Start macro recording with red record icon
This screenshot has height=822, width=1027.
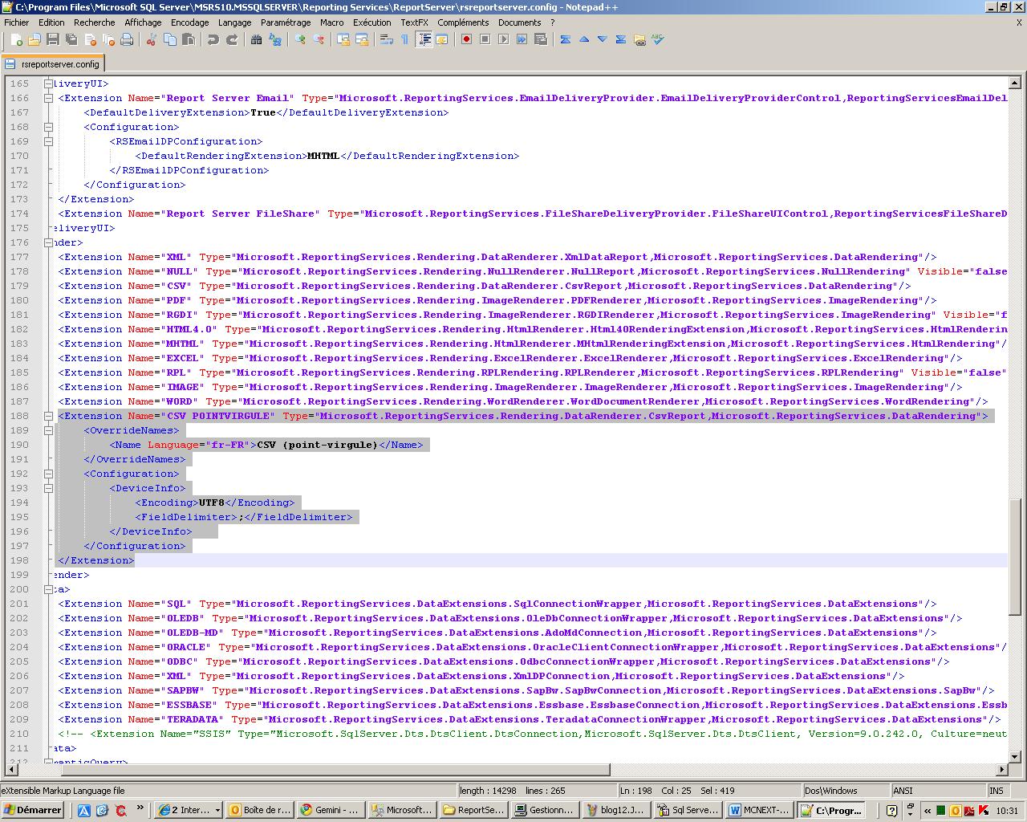coord(466,39)
